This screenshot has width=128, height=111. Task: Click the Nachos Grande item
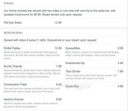(13, 99)
